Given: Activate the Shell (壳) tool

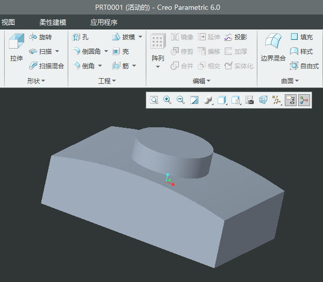Looking at the screenshot, I should [x=120, y=51].
